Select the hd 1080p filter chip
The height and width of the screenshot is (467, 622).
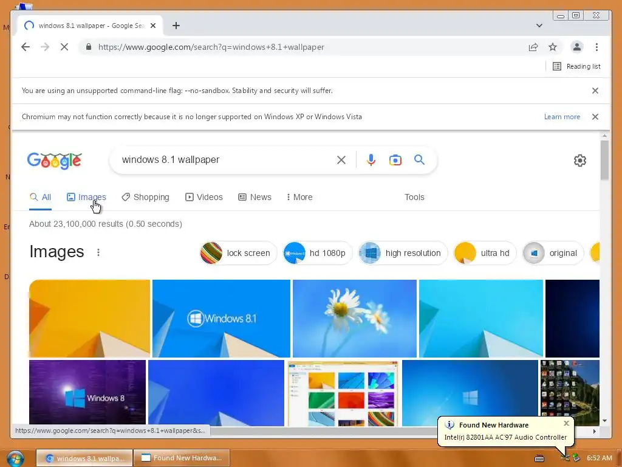317,253
